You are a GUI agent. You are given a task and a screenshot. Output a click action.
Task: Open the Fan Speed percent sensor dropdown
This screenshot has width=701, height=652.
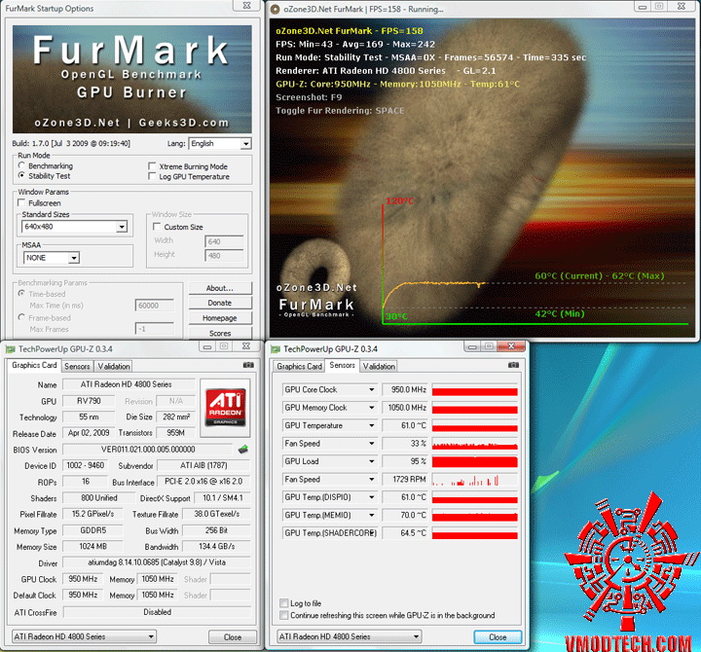coord(372,444)
